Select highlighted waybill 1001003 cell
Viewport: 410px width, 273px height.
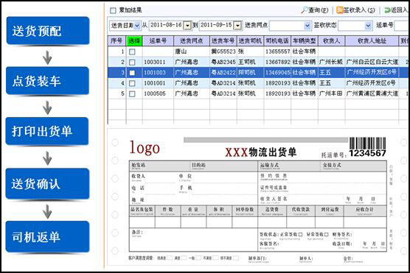(x=158, y=73)
